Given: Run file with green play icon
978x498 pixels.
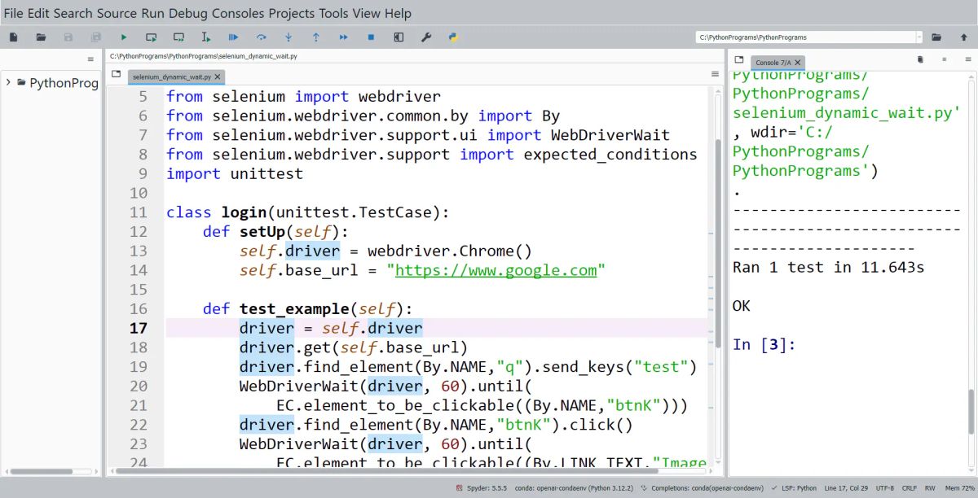Looking at the screenshot, I should pyautogui.click(x=124, y=37).
